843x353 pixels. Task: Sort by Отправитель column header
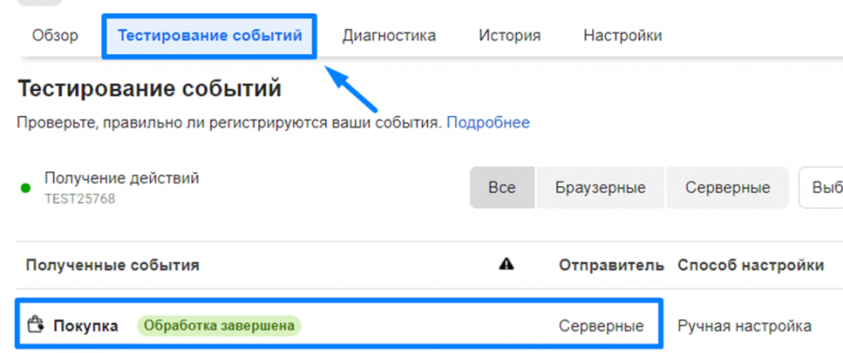tap(612, 265)
